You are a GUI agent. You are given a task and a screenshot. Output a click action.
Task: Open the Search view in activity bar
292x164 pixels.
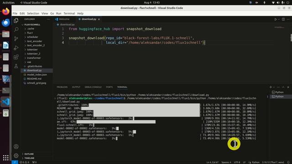coord(16,29)
